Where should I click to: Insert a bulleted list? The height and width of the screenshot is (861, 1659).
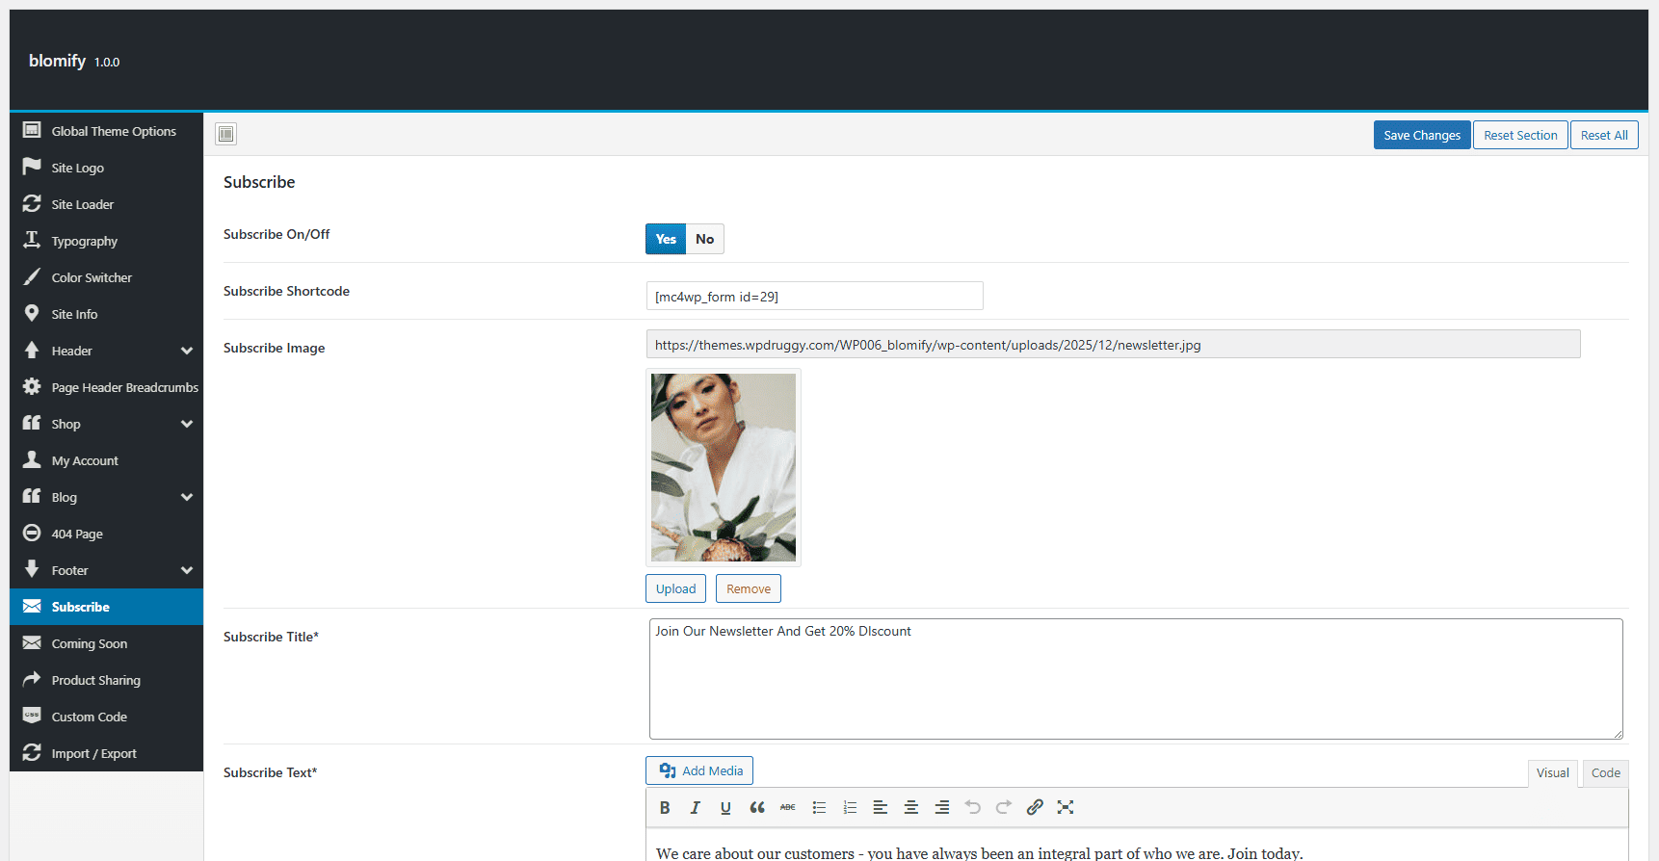click(x=819, y=808)
